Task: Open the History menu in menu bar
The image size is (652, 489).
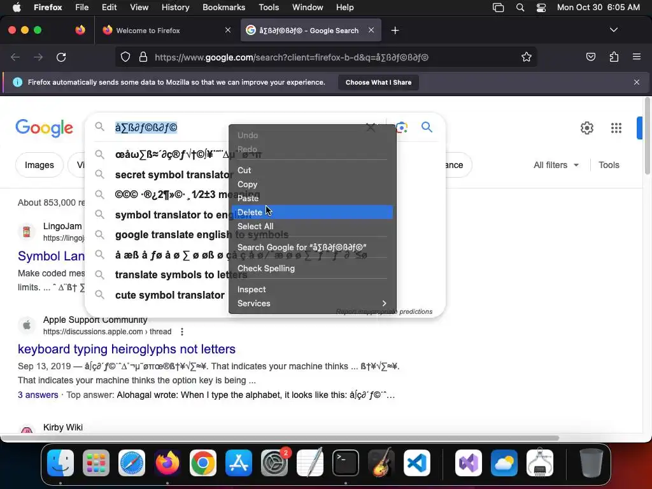Action: [x=176, y=8]
